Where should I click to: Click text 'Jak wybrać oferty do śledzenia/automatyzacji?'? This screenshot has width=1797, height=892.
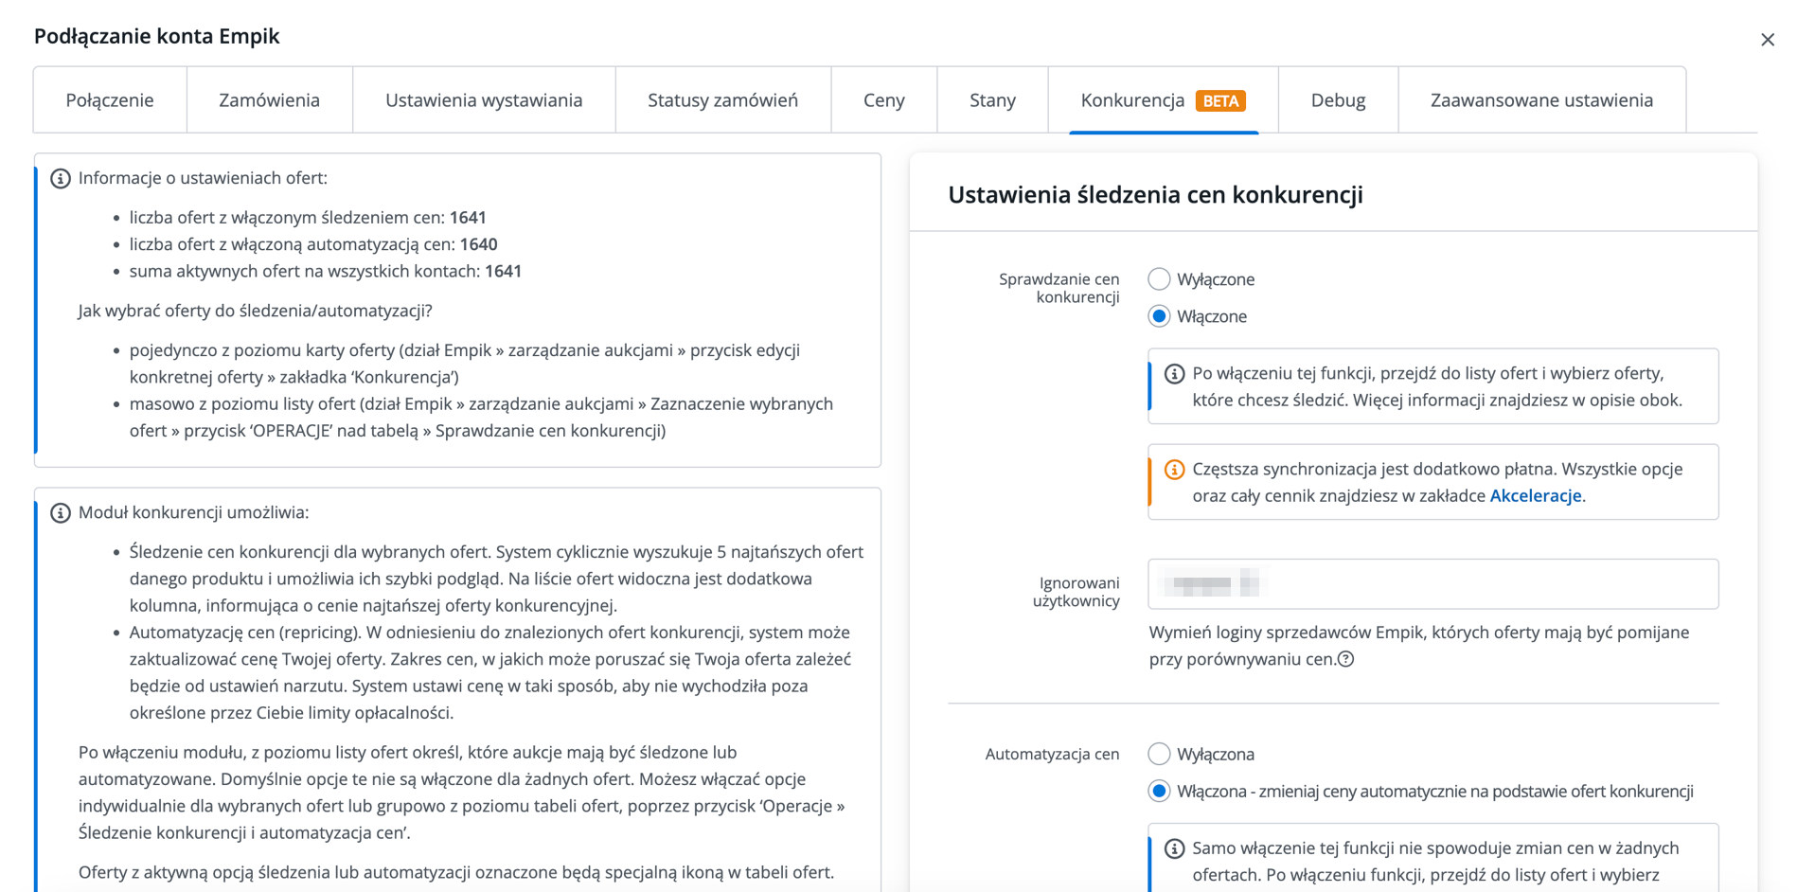[255, 311]
